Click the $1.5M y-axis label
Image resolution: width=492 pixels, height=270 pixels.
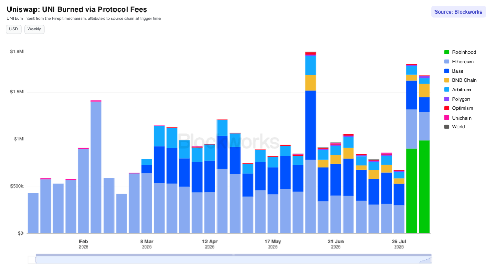pyautogui.click(x=17, y=92)
